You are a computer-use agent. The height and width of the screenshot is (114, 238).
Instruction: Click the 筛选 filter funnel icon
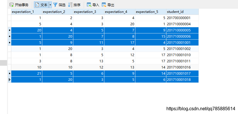tap(55, 5)
